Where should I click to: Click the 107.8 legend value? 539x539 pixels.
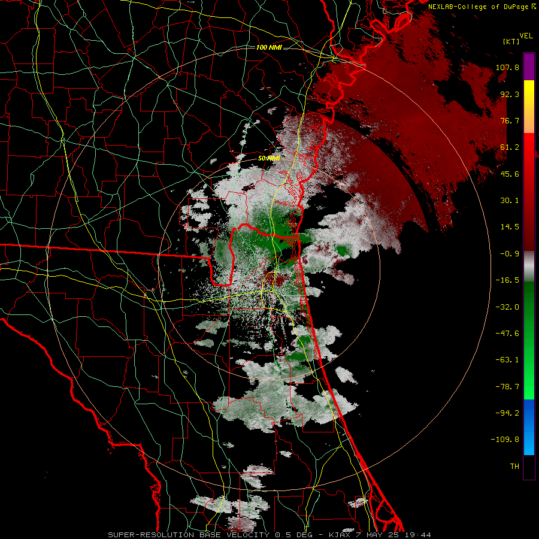(507, 67)
